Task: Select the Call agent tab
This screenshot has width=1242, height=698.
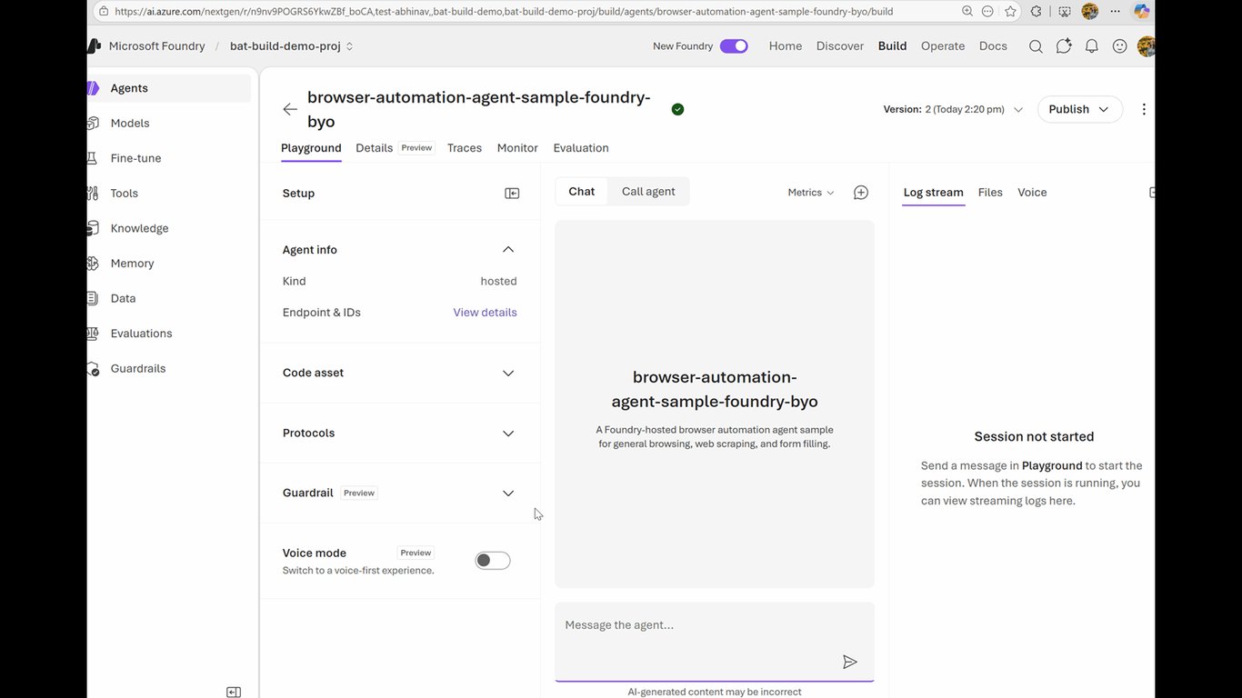Action: point(648,192)
